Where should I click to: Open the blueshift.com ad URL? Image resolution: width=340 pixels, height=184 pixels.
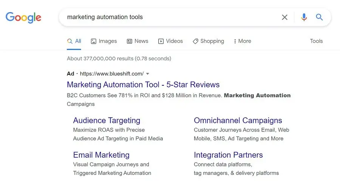coord(112,74)
